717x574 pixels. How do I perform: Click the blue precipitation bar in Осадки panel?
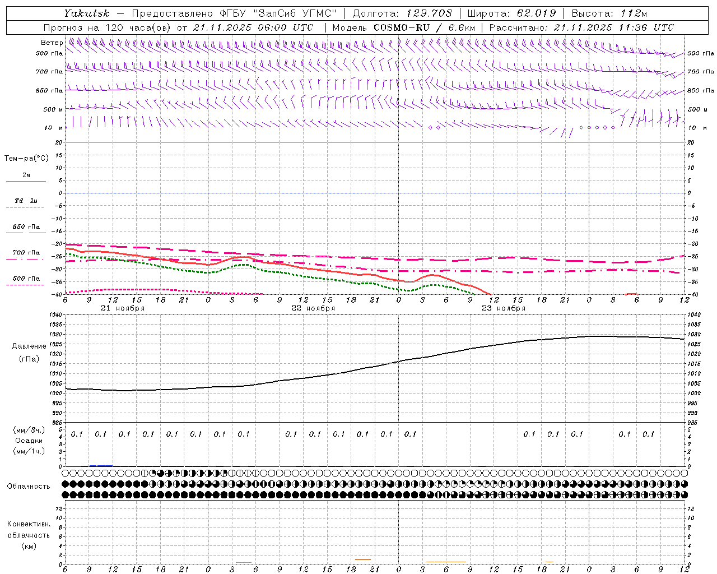tap(101, 465)
